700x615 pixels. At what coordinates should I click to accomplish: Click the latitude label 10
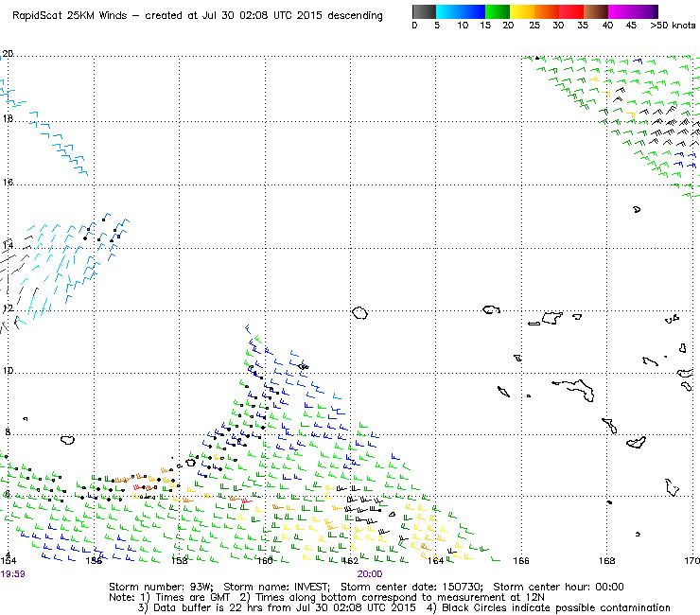[8, 371]
